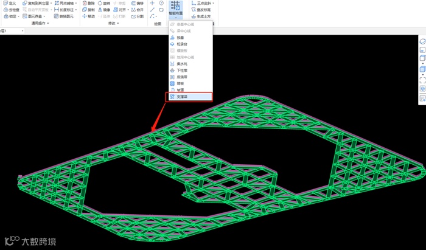
Task: Open the floor layer combo box
Action: click(x=12, y=31)
